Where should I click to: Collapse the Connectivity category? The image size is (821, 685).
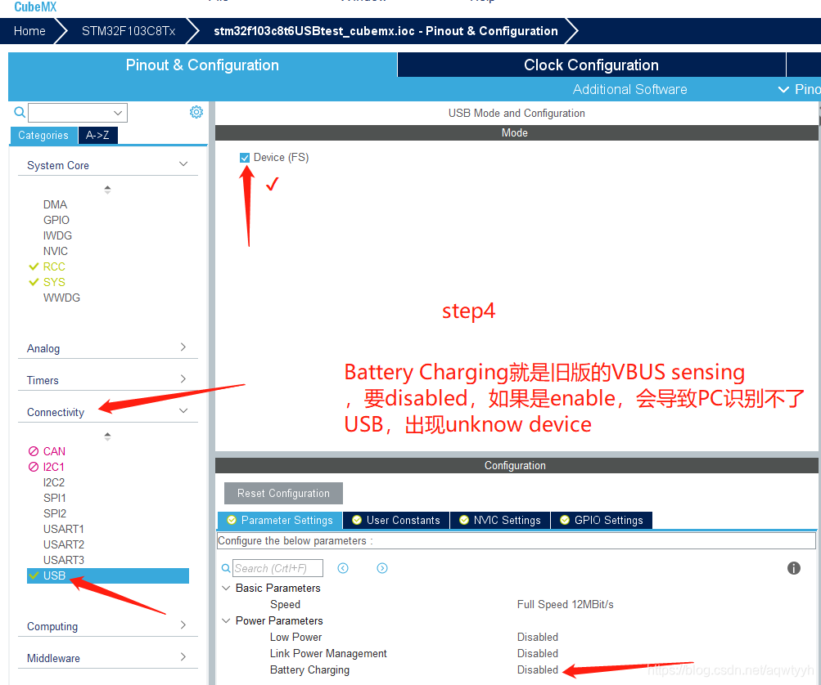tap(183, 411)
